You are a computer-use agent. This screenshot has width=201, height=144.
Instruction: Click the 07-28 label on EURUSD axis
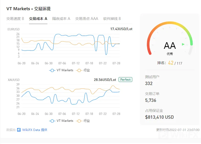click(116, 63)
